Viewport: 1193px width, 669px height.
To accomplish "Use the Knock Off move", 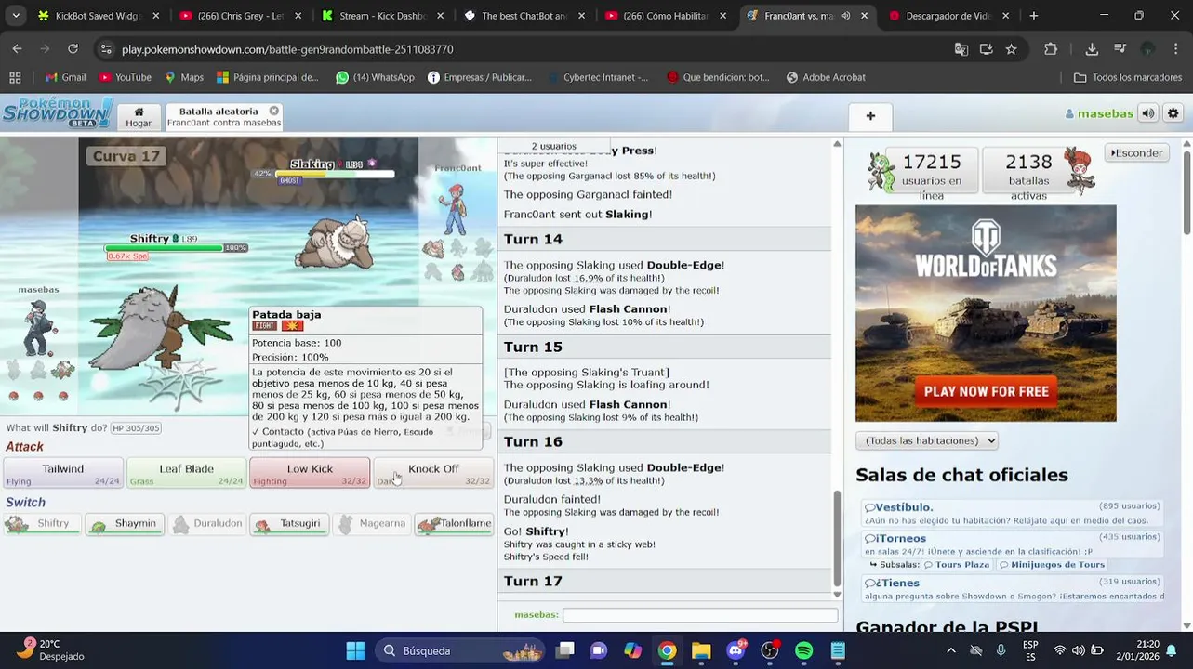I will [x=433, y=473].
